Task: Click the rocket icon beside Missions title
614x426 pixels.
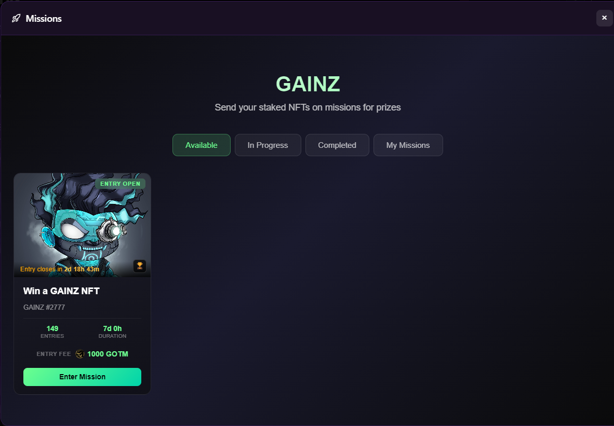Action: pos(16,18)
